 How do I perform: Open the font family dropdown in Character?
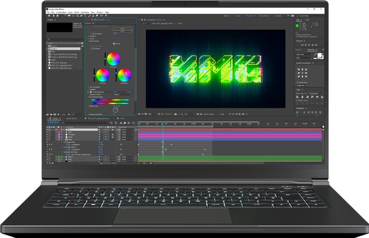point(303,55)
